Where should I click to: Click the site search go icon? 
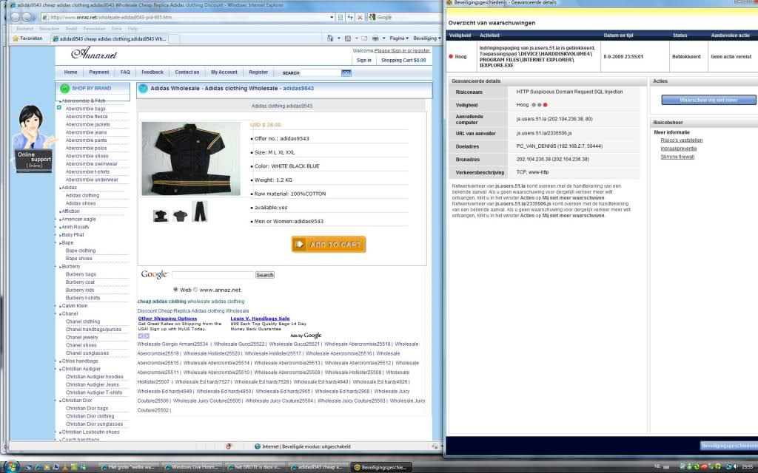click(x=346, y=72)
